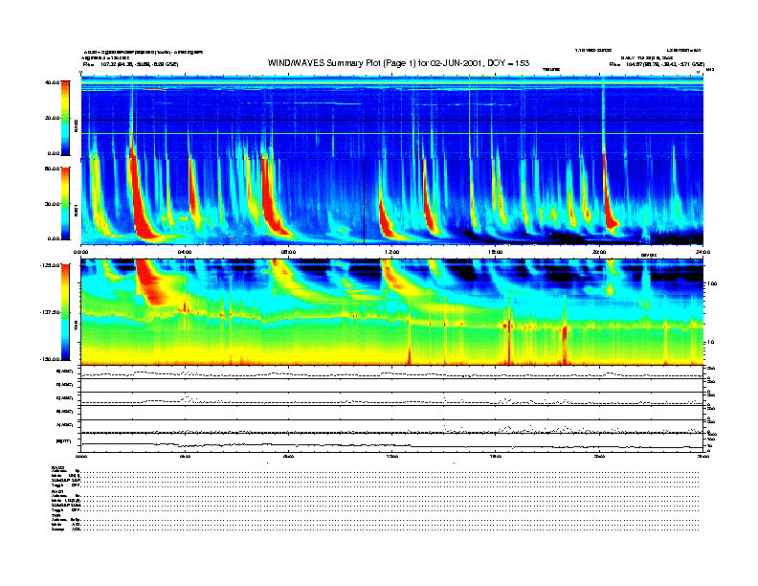This screenshot has width=758, height=586.
Task: Click 24:00 tick label under RAD1 spectrogram
Action: click(x=702, y=252)
